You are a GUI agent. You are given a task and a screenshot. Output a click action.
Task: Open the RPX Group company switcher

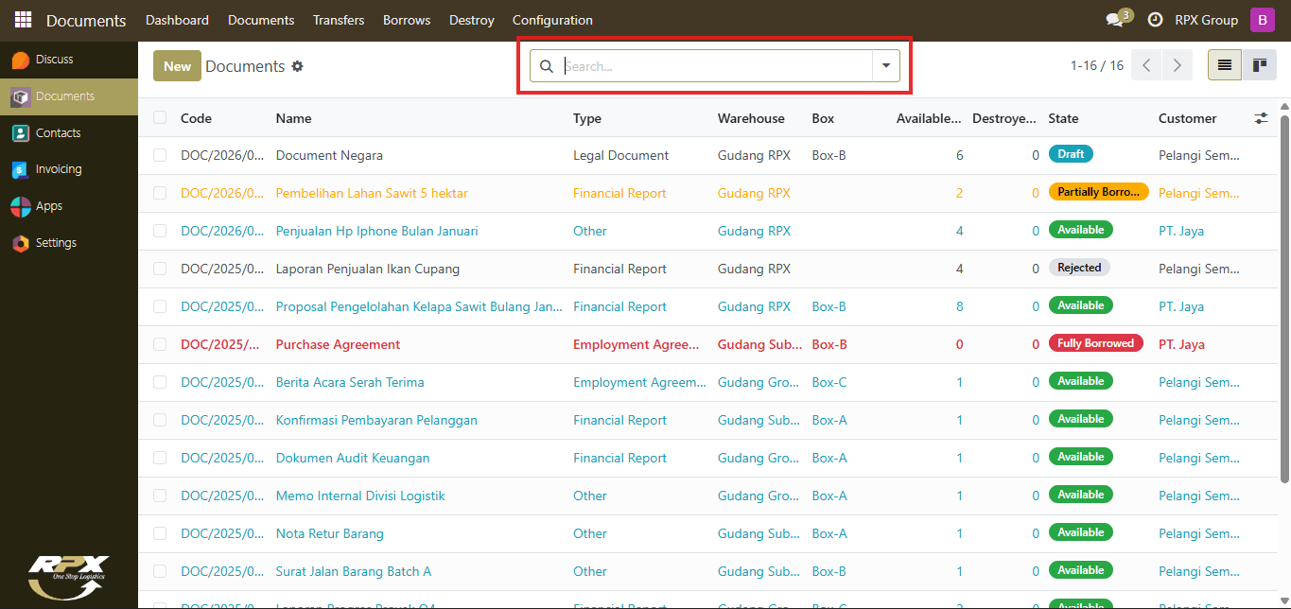point(1206,20)
